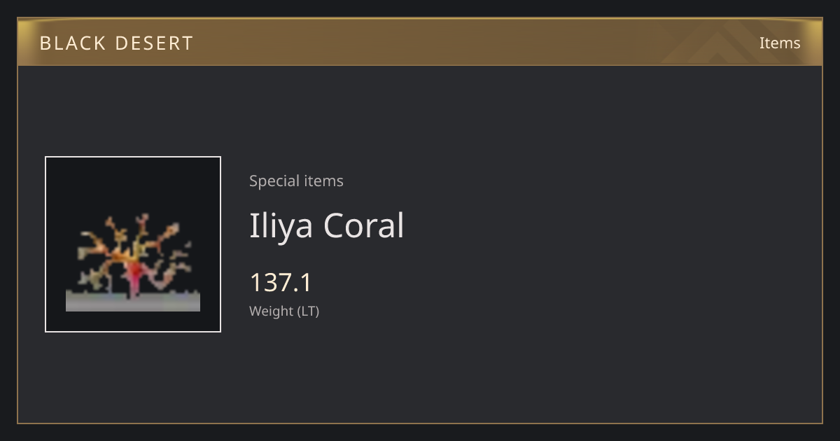The image size is (840, 441).
Task: Click the grey base of coral image
Action: [133, 302]
